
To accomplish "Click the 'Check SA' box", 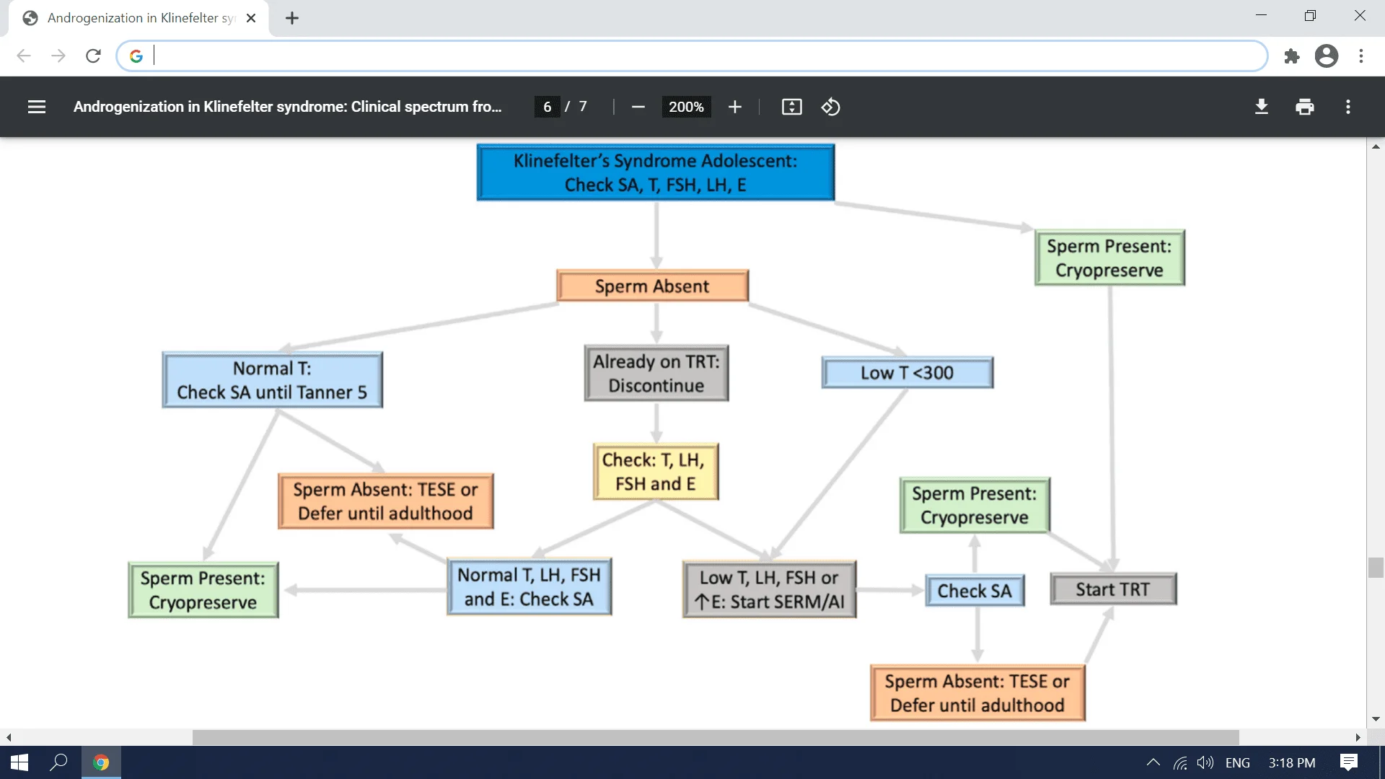I will tap(975, 591).
